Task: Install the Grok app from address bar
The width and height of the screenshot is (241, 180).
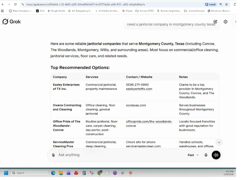Action: click(211, 4)
